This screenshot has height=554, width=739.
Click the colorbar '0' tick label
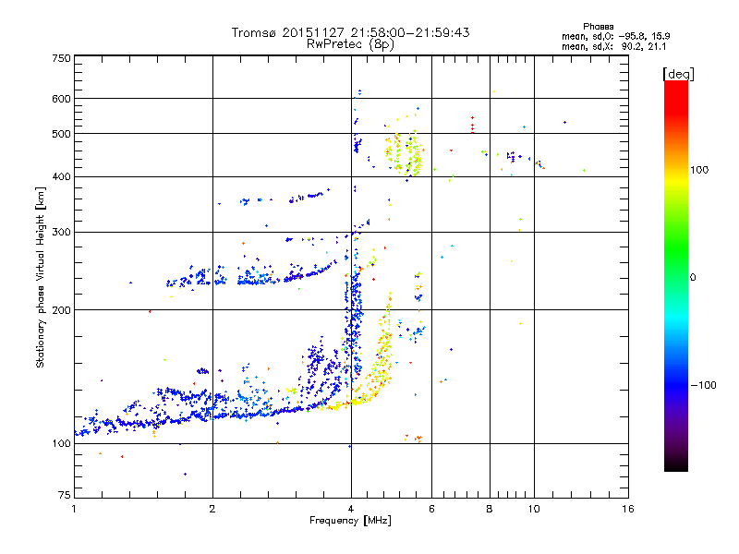[693, 278]
